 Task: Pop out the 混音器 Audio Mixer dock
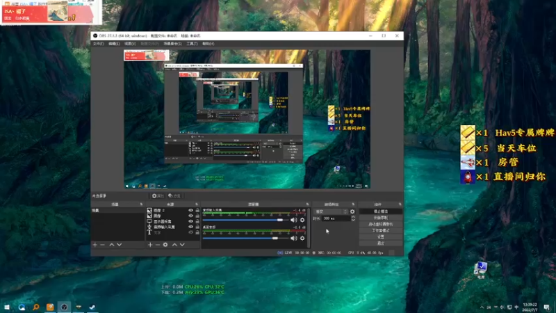pyautogui.click(x=307, y=204)
